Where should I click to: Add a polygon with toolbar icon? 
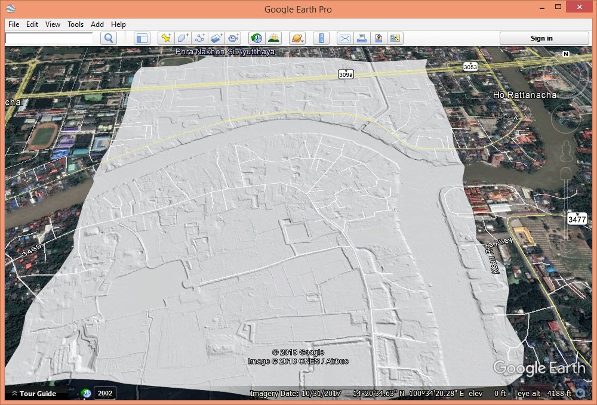click(183, 38)
